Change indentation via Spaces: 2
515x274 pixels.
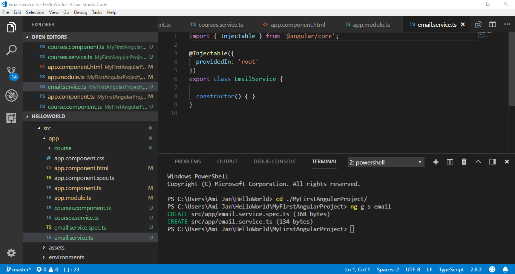coord(388,269)
